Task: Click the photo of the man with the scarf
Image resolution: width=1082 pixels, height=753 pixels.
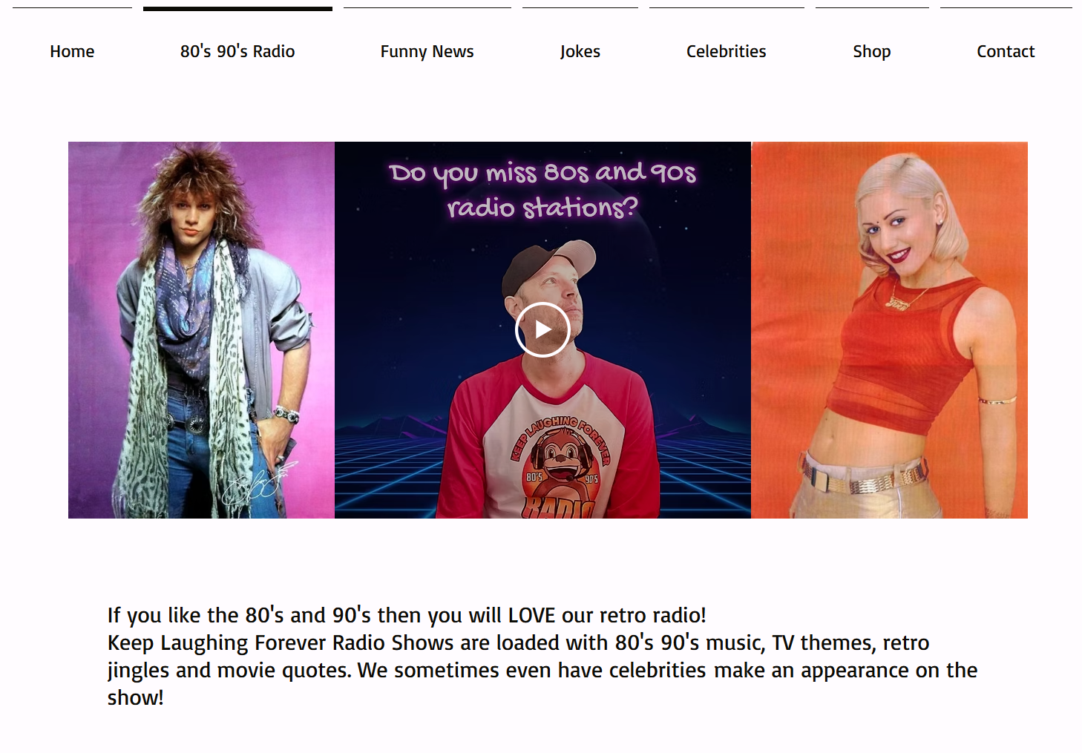Action: [201, 330]
